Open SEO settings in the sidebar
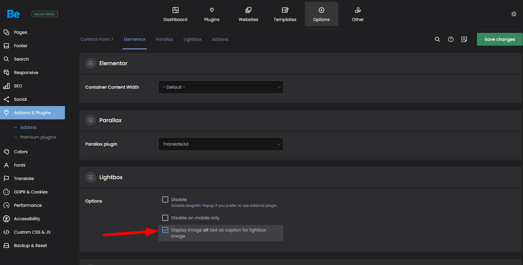 click(32, 86)
